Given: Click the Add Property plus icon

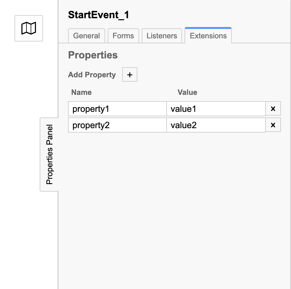Looking at the screenshot, I should click(x=129, y=74).
